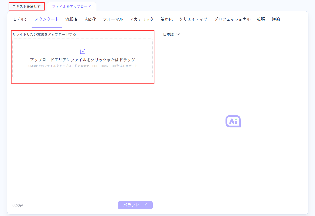Image resolution: width=315 pixels, height=216 pixels.
Task: Select the プロフェッショナル model
Action: click(232, 19)
